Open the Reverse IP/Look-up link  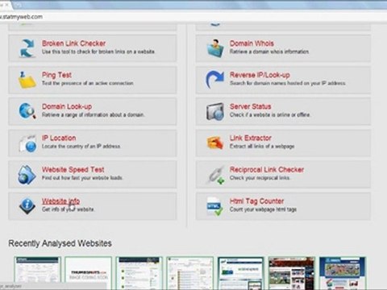point(260,75)
